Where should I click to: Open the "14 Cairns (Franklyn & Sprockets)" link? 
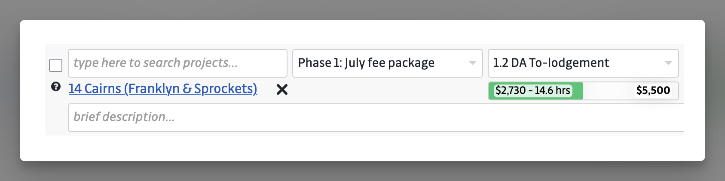[162, 89]
